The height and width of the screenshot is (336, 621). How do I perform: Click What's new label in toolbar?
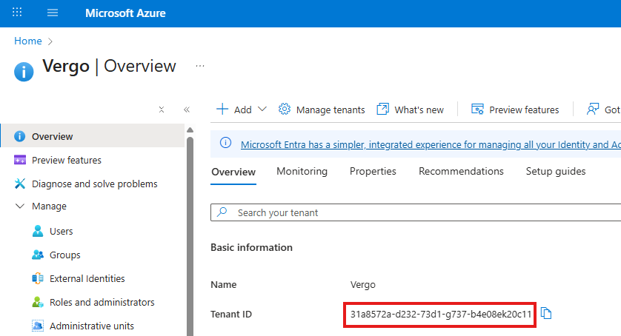click(419, 110)
